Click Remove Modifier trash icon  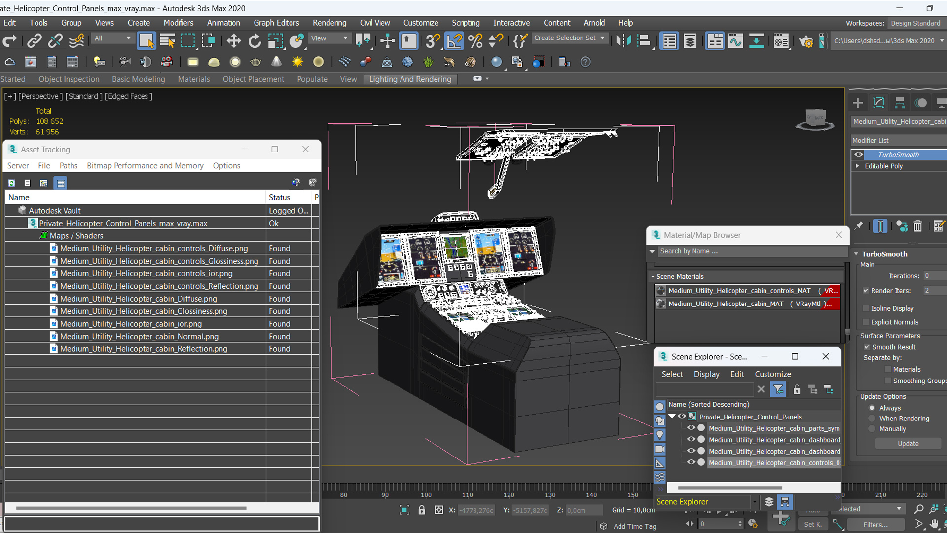[x=917, y=226]
